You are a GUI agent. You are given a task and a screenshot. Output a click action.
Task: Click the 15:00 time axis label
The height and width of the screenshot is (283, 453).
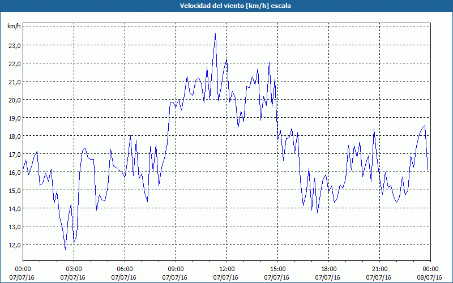277,269
